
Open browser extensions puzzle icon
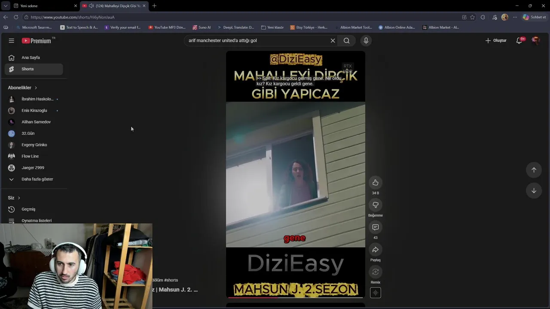point(483,17)
